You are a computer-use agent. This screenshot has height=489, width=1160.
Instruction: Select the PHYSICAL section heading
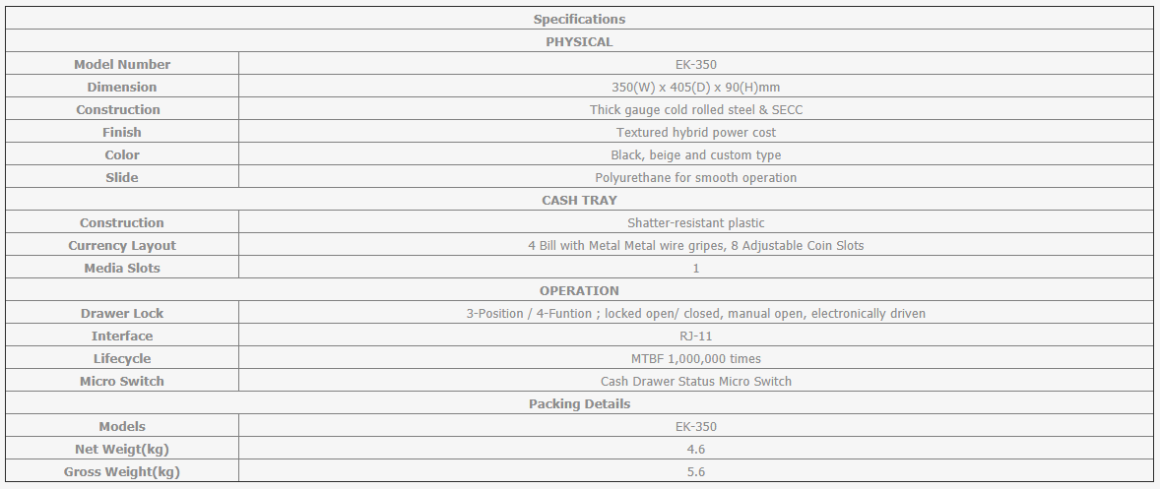[x=579, y=42]
